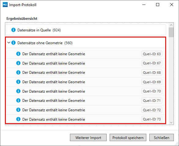Screen dimensions: 179x146
Task: Collapse the Datensätze ohne Geometrie group
Action: tap(9, 43)
